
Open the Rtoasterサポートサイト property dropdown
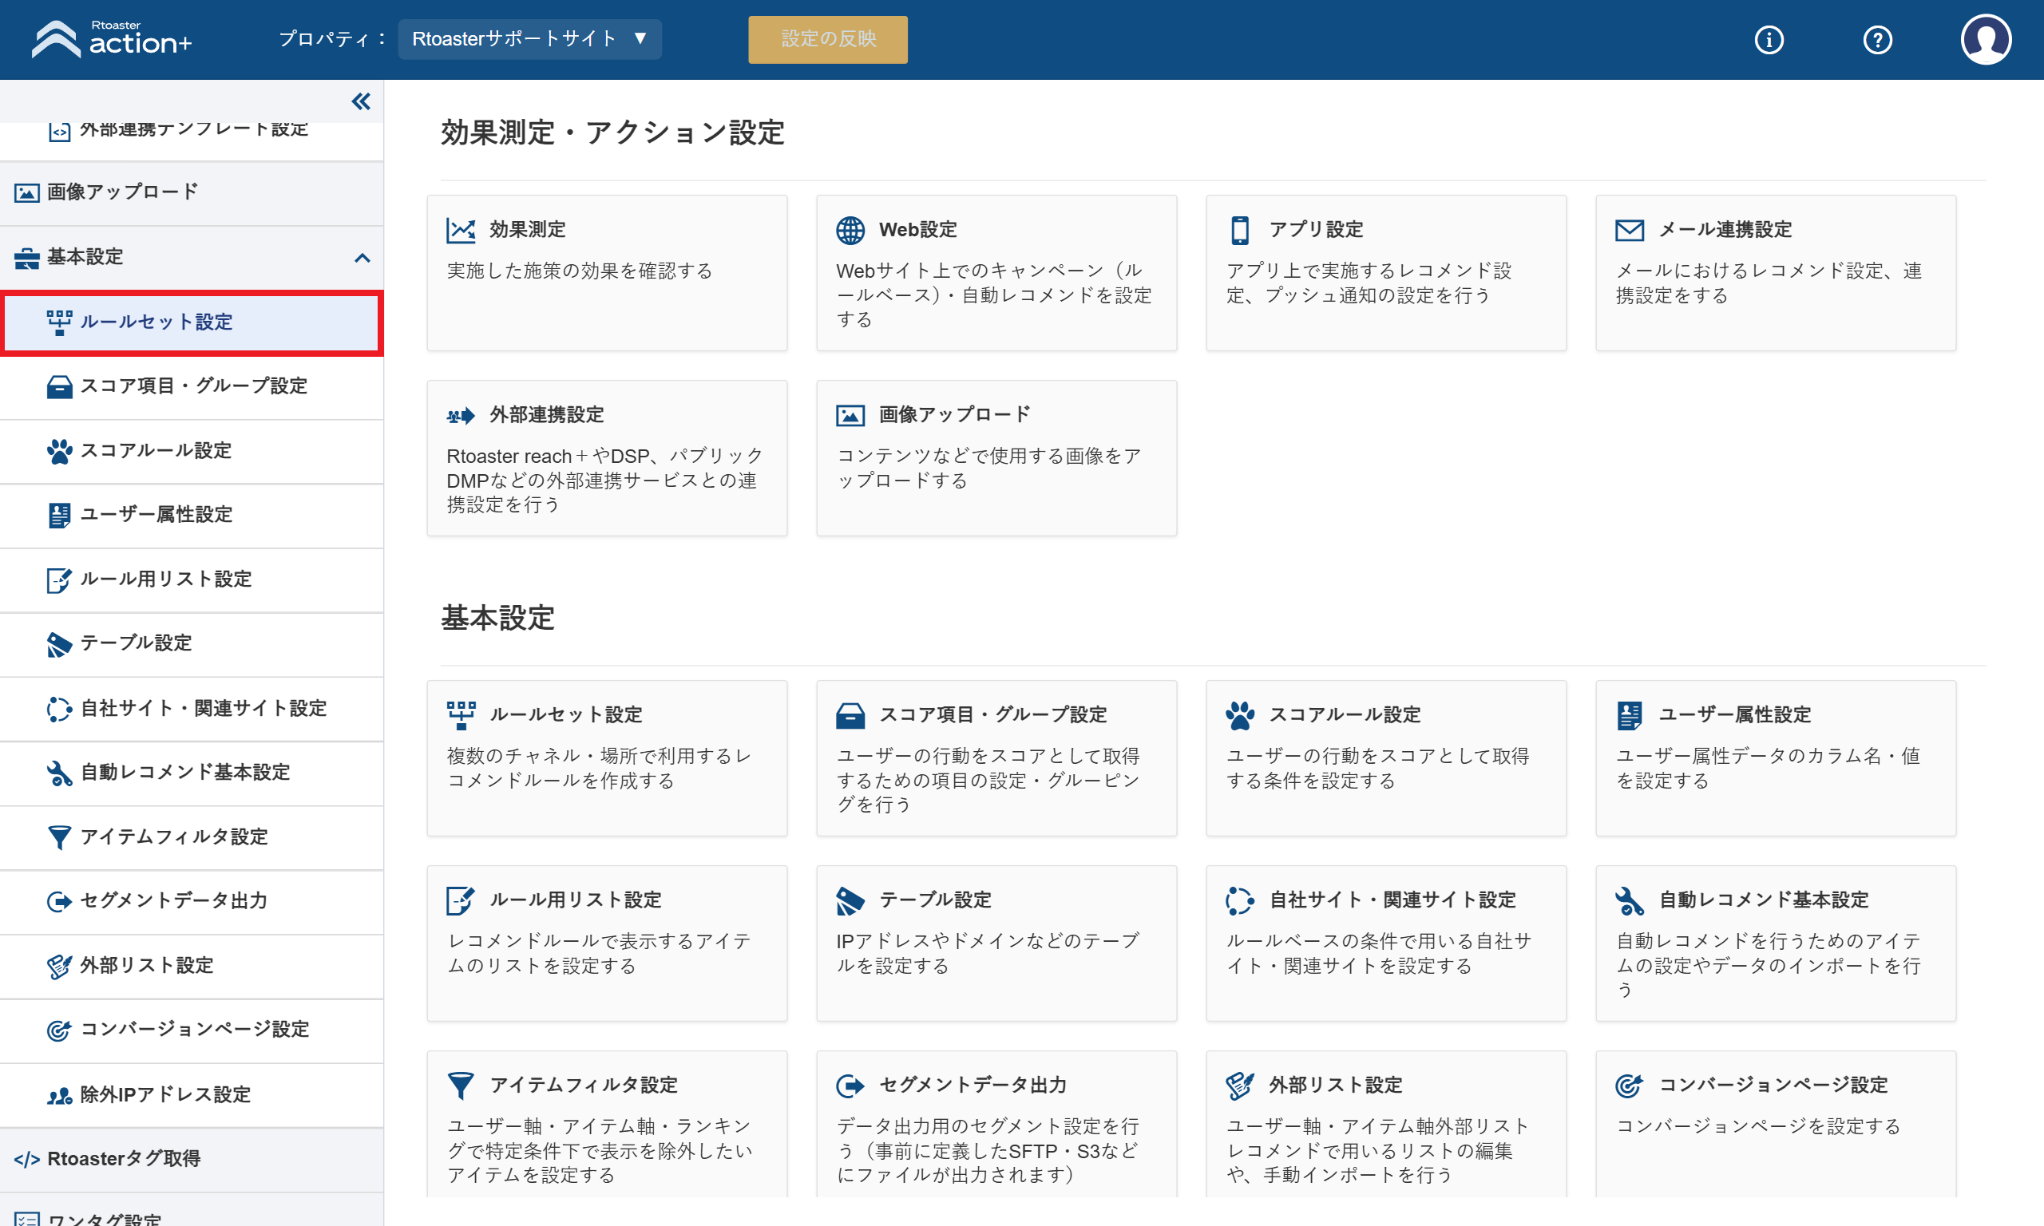(x=529, y=39)
